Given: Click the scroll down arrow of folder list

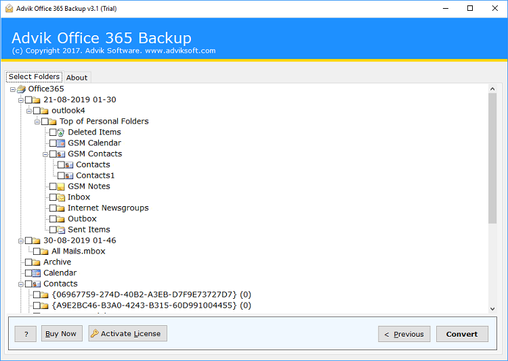Looking at the screenshot, I should 492,309.
